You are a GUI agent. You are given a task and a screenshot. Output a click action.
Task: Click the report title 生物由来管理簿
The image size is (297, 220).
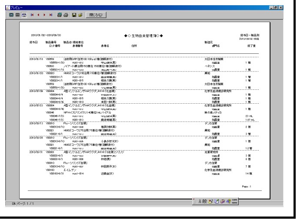click(x=143, y=36)
